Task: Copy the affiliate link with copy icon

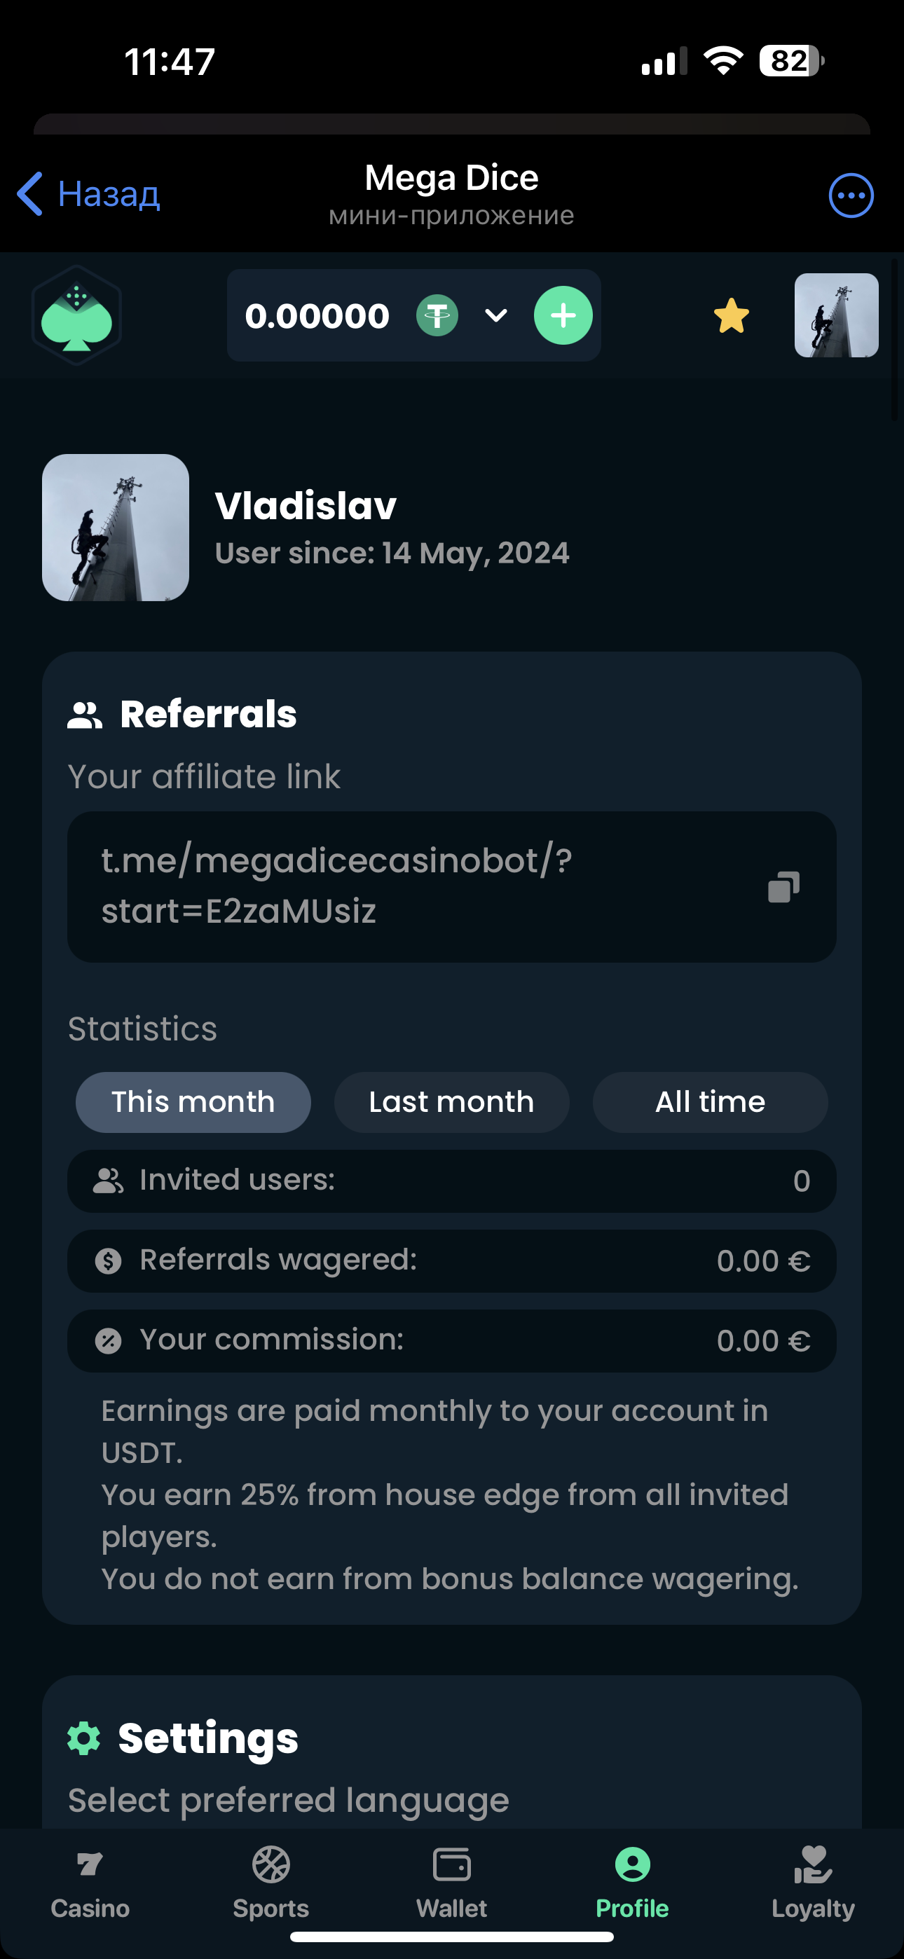Action: pos(783,887)
